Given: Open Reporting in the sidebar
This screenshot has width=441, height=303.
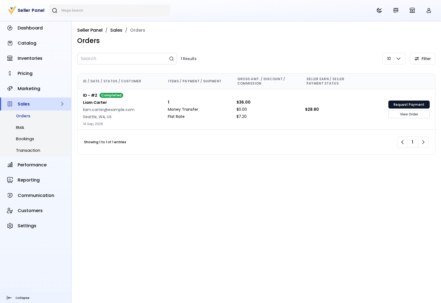Looking at the screenshot, I should coord(36,180).
